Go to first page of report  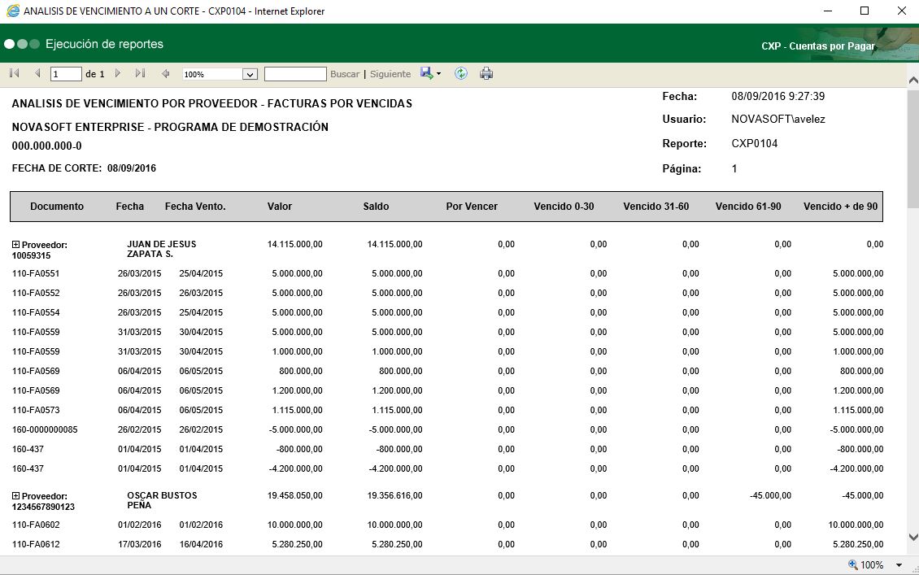tap(14, 74)
